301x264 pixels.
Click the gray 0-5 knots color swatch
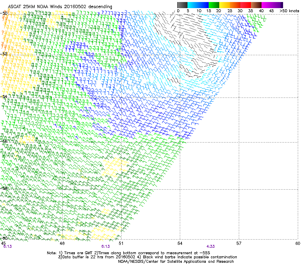coord(182,5)
